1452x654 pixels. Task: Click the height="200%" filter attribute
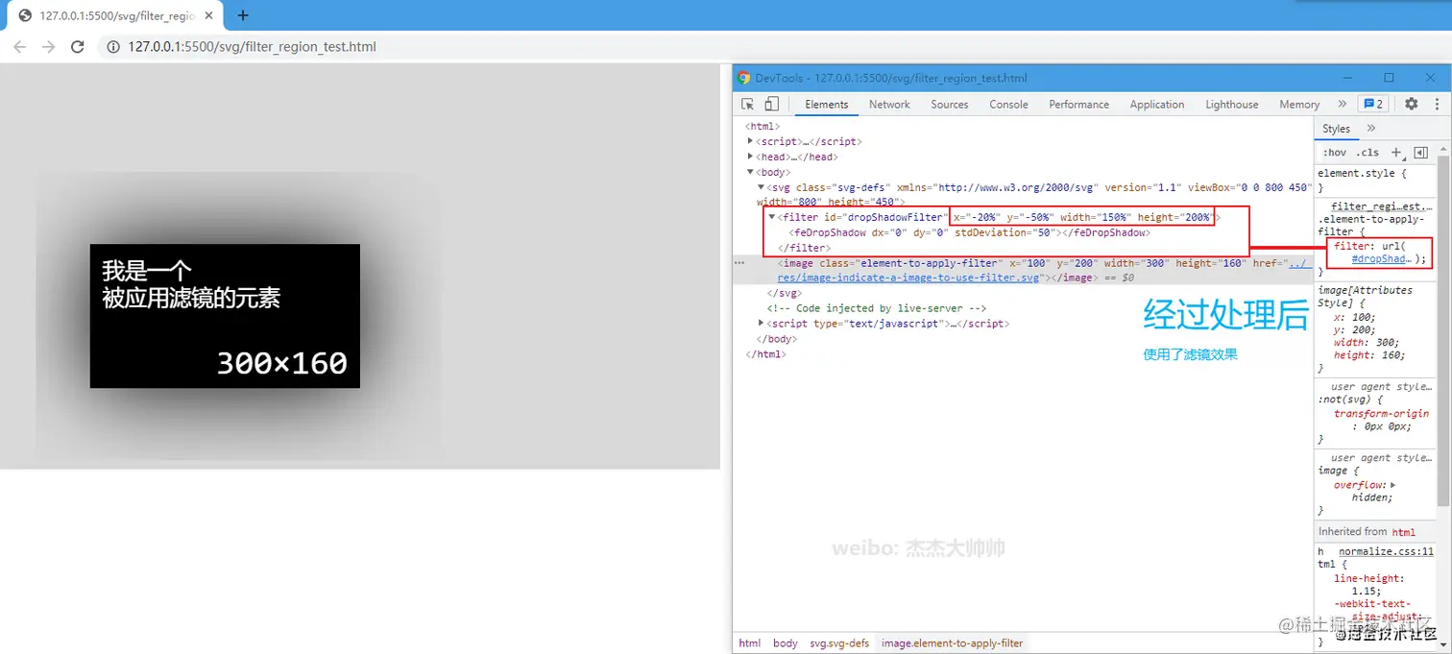click(1174, 217)
